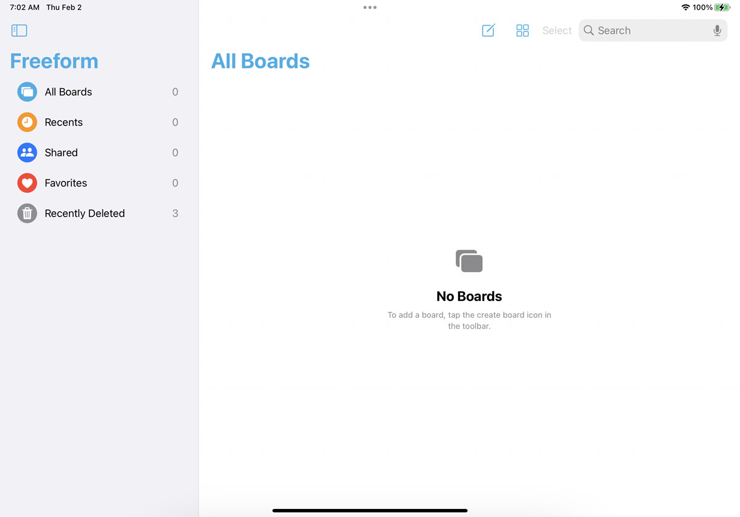
Task: Tap the Recently Deleted trash icon
Action: 27,213
